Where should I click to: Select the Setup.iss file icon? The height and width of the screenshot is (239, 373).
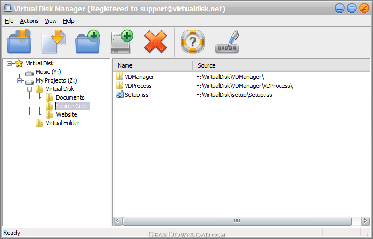click(x=120, y=94)
